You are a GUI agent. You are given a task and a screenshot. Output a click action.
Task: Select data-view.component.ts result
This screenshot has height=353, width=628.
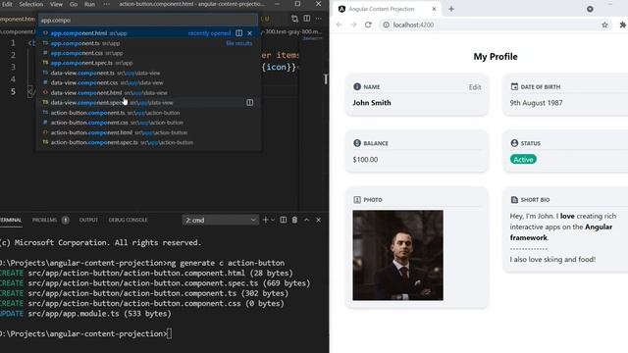(x=148, y=73)
